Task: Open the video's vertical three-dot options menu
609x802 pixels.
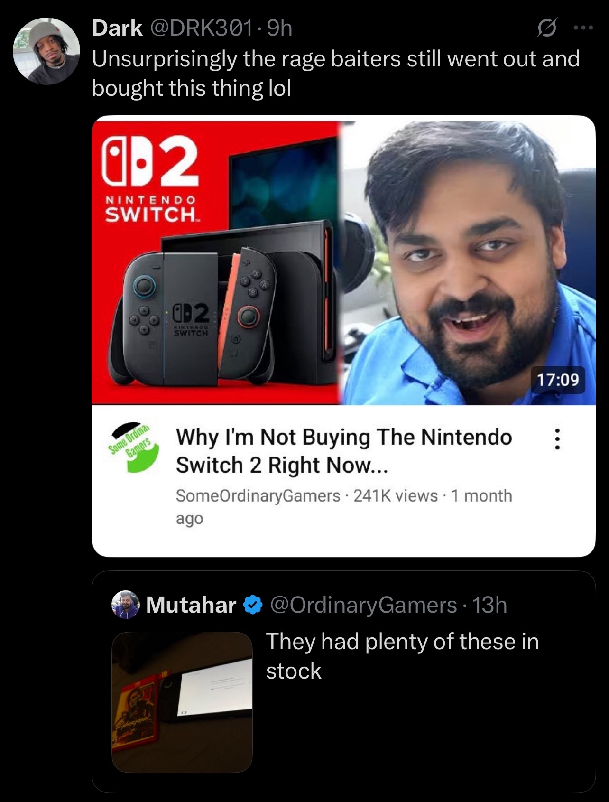Action: pos(557,439)
